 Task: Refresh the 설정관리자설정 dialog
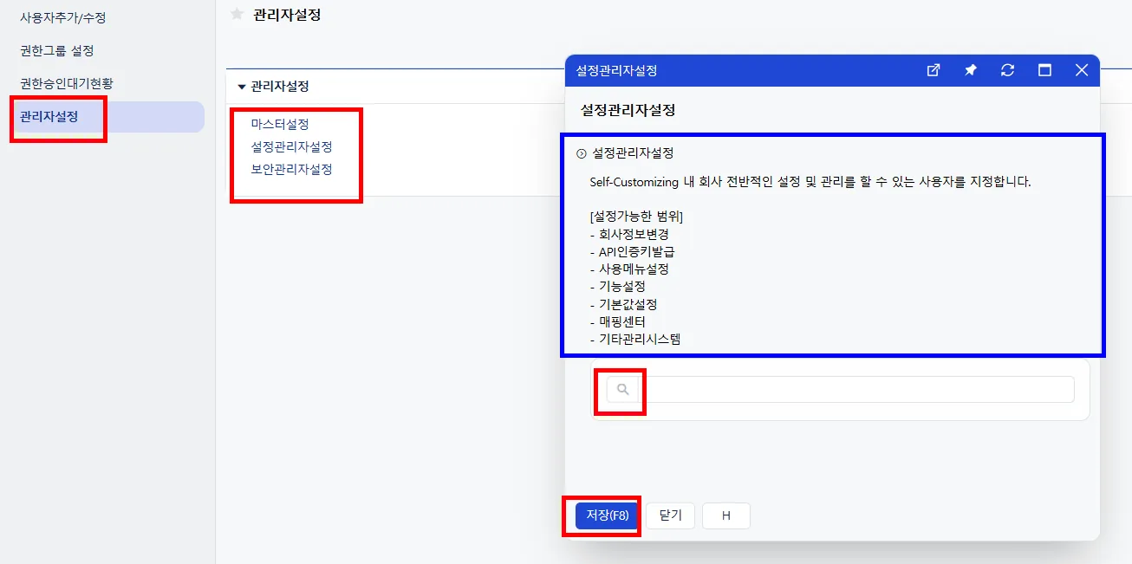click(x=1007, y=70)
